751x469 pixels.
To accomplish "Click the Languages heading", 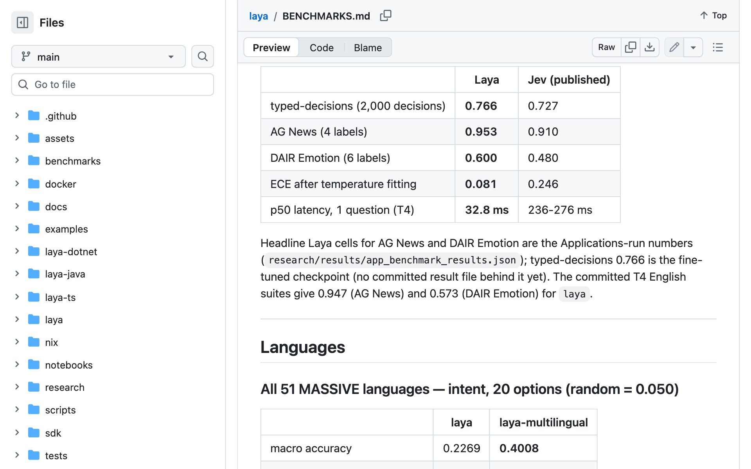I will coord(303,347).
